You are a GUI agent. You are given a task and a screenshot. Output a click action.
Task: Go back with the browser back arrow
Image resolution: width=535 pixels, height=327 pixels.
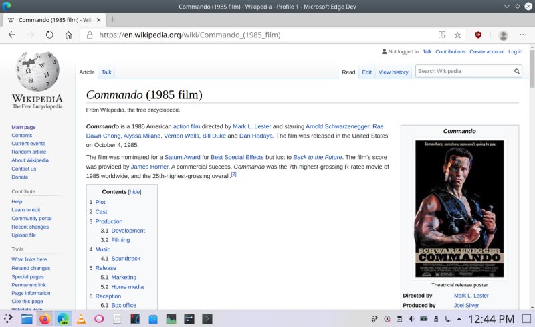tap(12, 35)
